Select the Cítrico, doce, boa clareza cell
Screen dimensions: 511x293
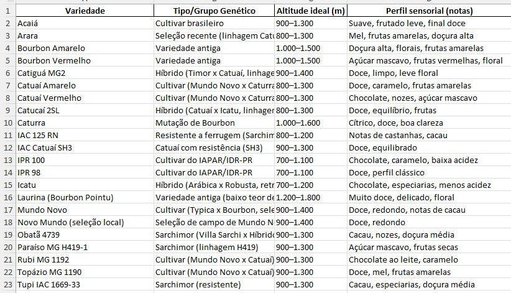(429, 123)
